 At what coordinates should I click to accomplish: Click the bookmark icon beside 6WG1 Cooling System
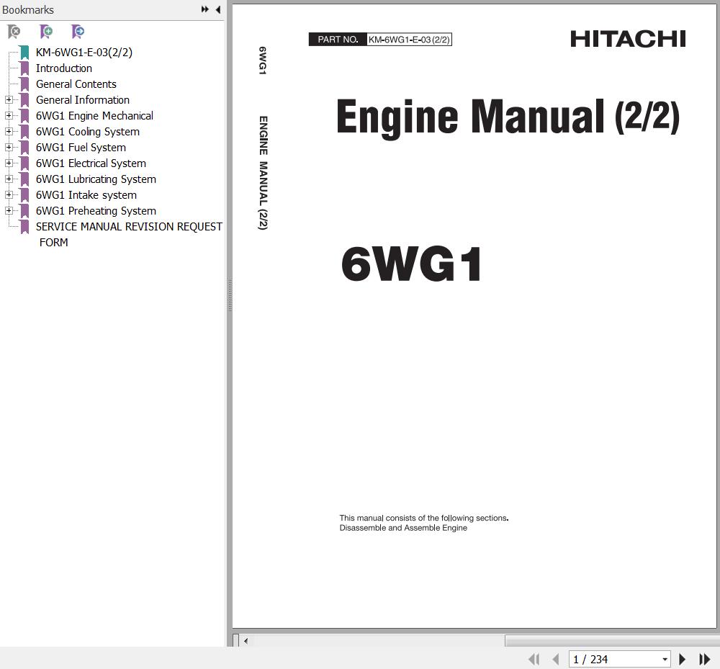pyautogui.click(x=24, y=132)
